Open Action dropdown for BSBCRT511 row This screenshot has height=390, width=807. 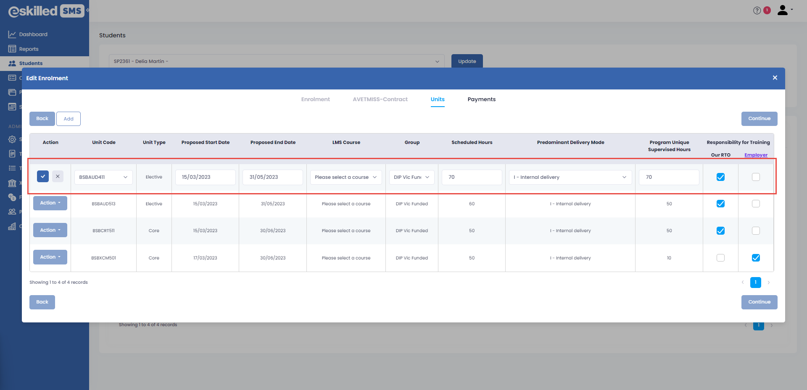pyautogui.click(x=50, y=230)
